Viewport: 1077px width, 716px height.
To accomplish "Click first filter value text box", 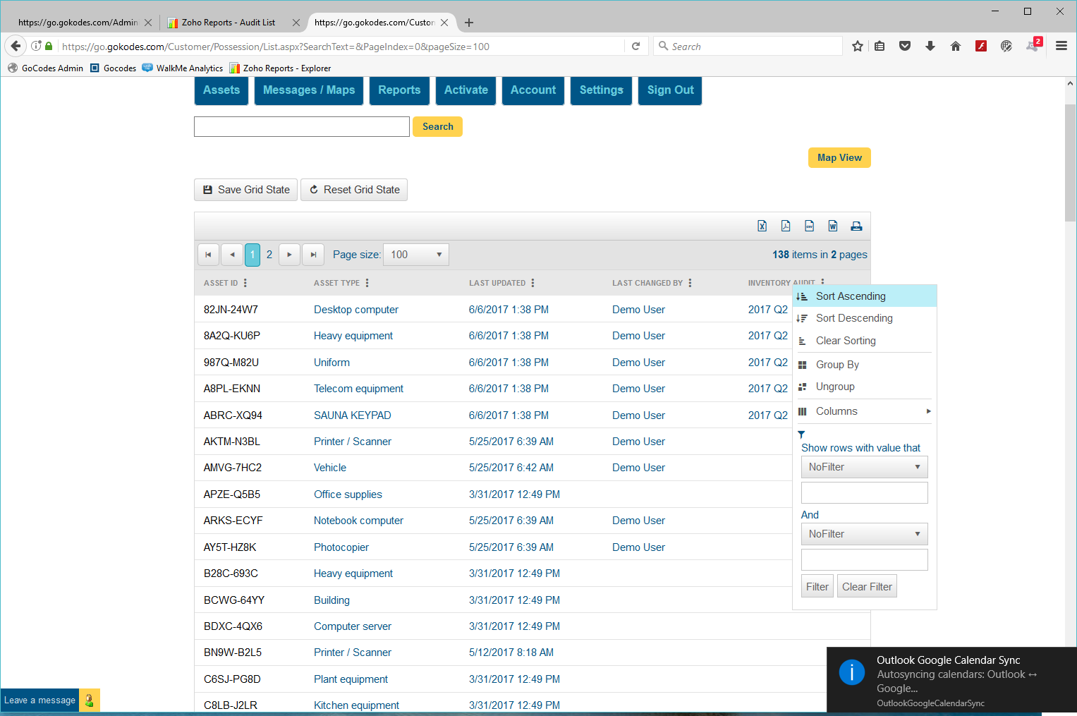I will 864,493.
